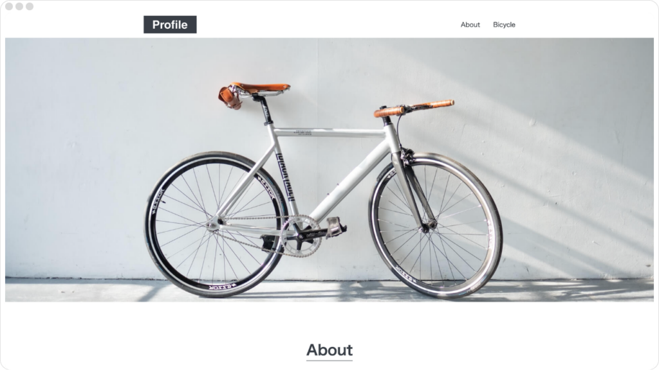Screen dimensions: 659x370
Task: Click the About section heading
Action: 329,350
